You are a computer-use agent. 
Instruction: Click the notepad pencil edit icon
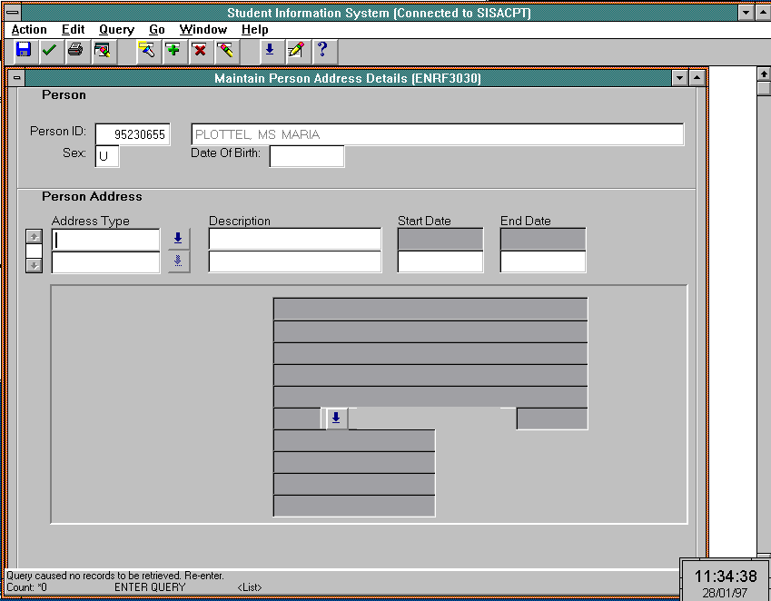click(x=295, y=51)
